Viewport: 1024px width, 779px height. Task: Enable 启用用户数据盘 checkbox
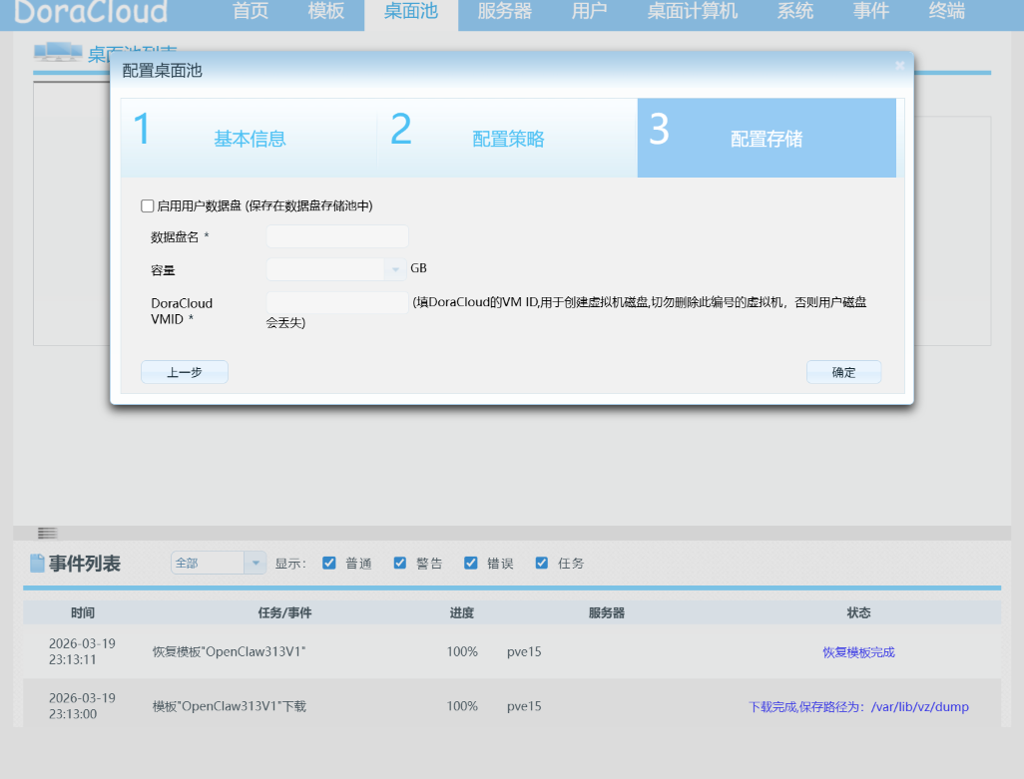(148, 206)
